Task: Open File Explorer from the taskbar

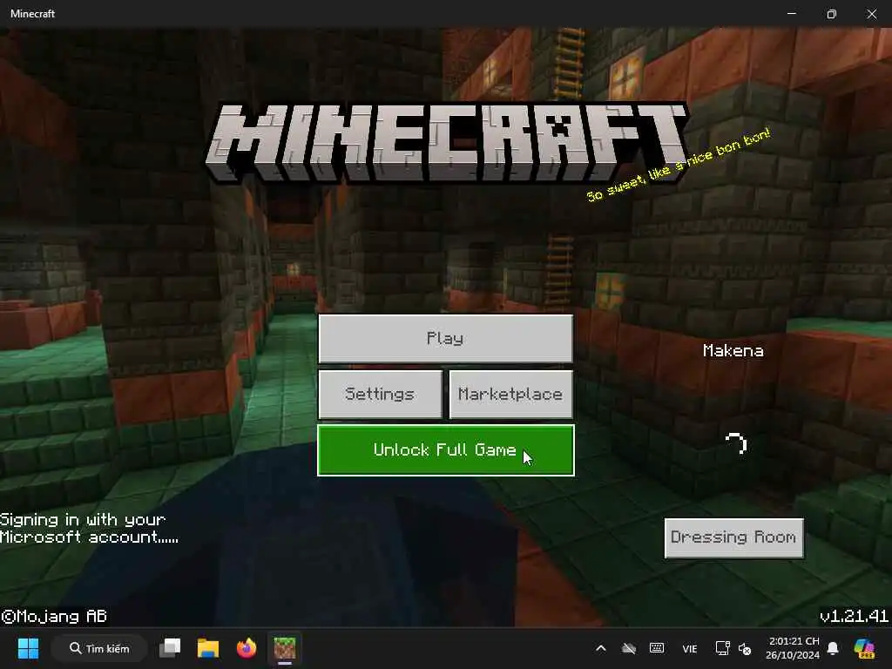Action: click(207, 648)
